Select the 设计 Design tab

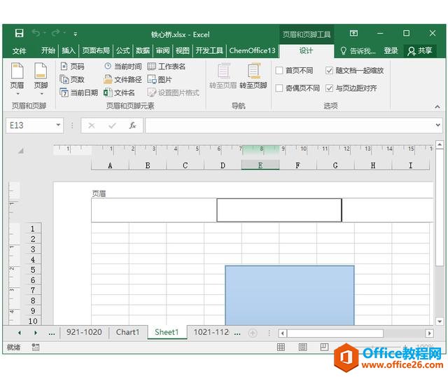[307, 51]
